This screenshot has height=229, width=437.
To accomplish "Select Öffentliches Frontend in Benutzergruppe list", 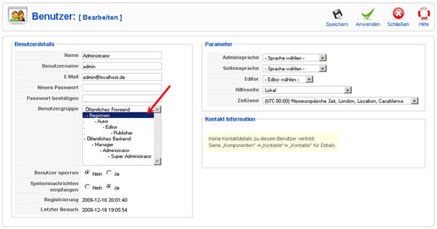I will pyautogui.click(x=118, y=110).
